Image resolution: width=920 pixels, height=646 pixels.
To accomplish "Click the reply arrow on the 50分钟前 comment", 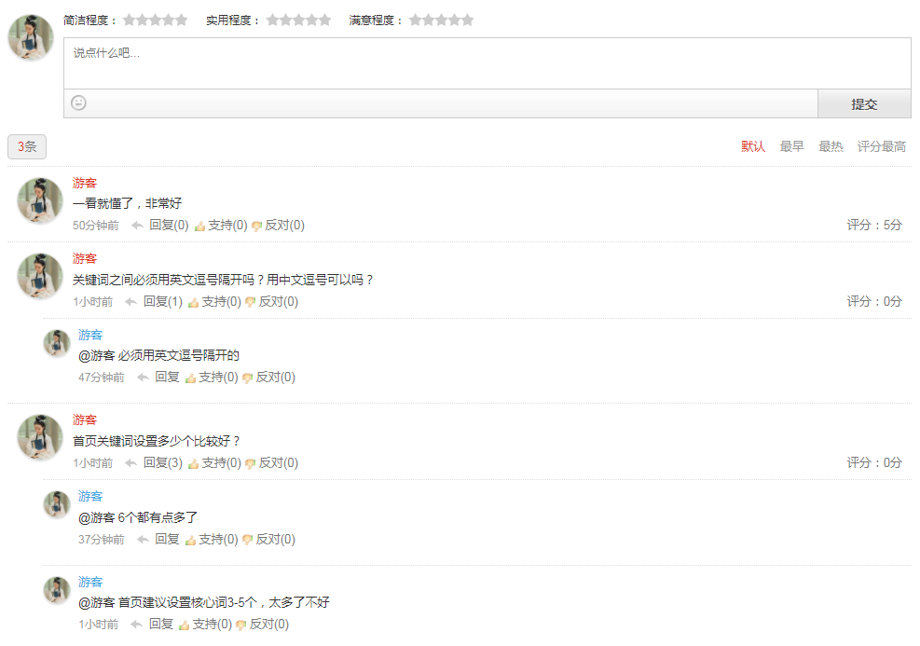I will click(x=137, y=226).
